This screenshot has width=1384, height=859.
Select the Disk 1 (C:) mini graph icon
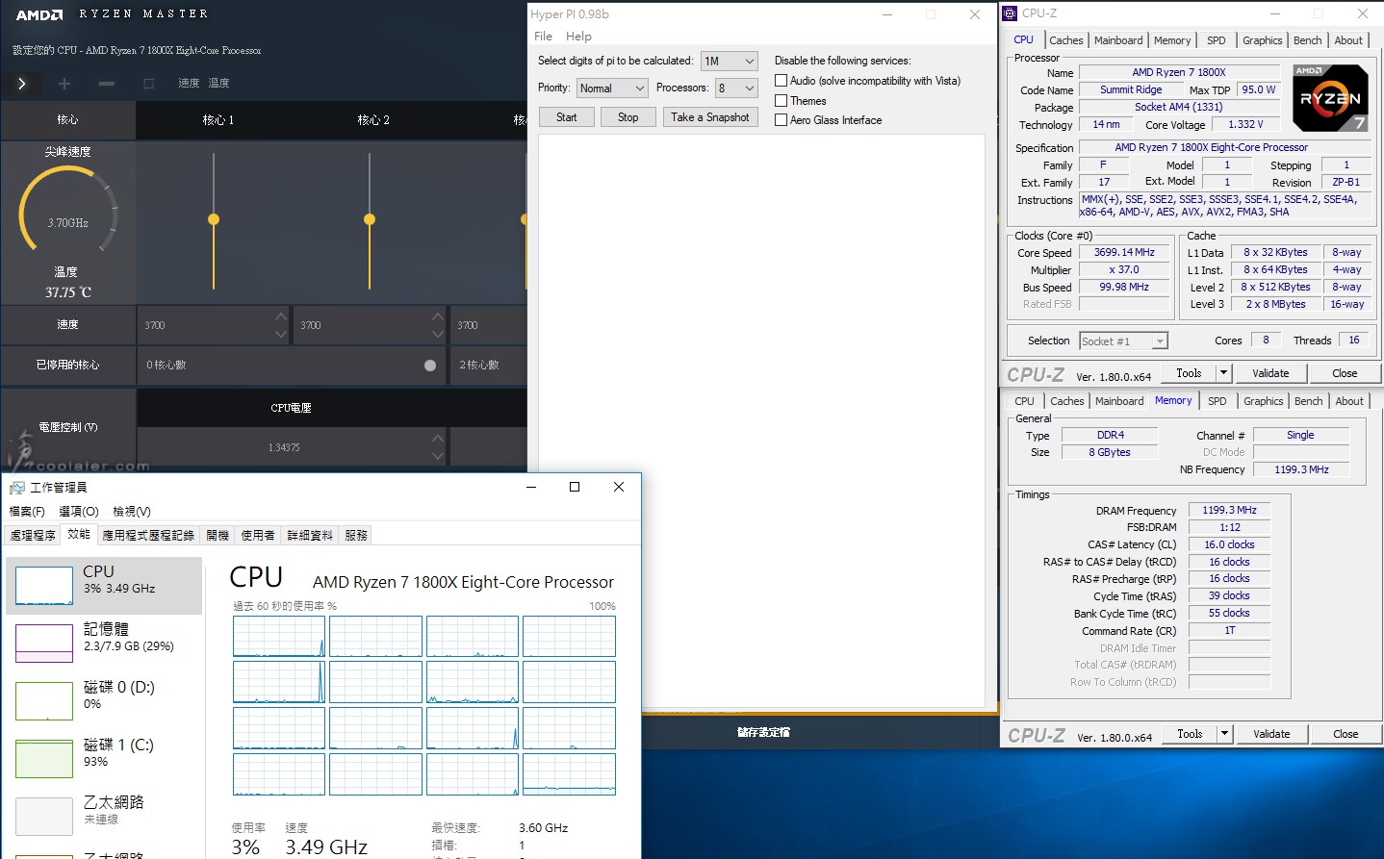click(44, 758)
